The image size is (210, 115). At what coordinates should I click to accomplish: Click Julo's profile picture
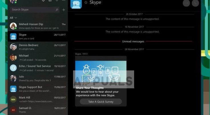[13, 78]
